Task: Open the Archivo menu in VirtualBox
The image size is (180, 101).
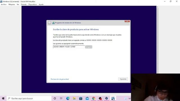Action: (x=4, y=4)
